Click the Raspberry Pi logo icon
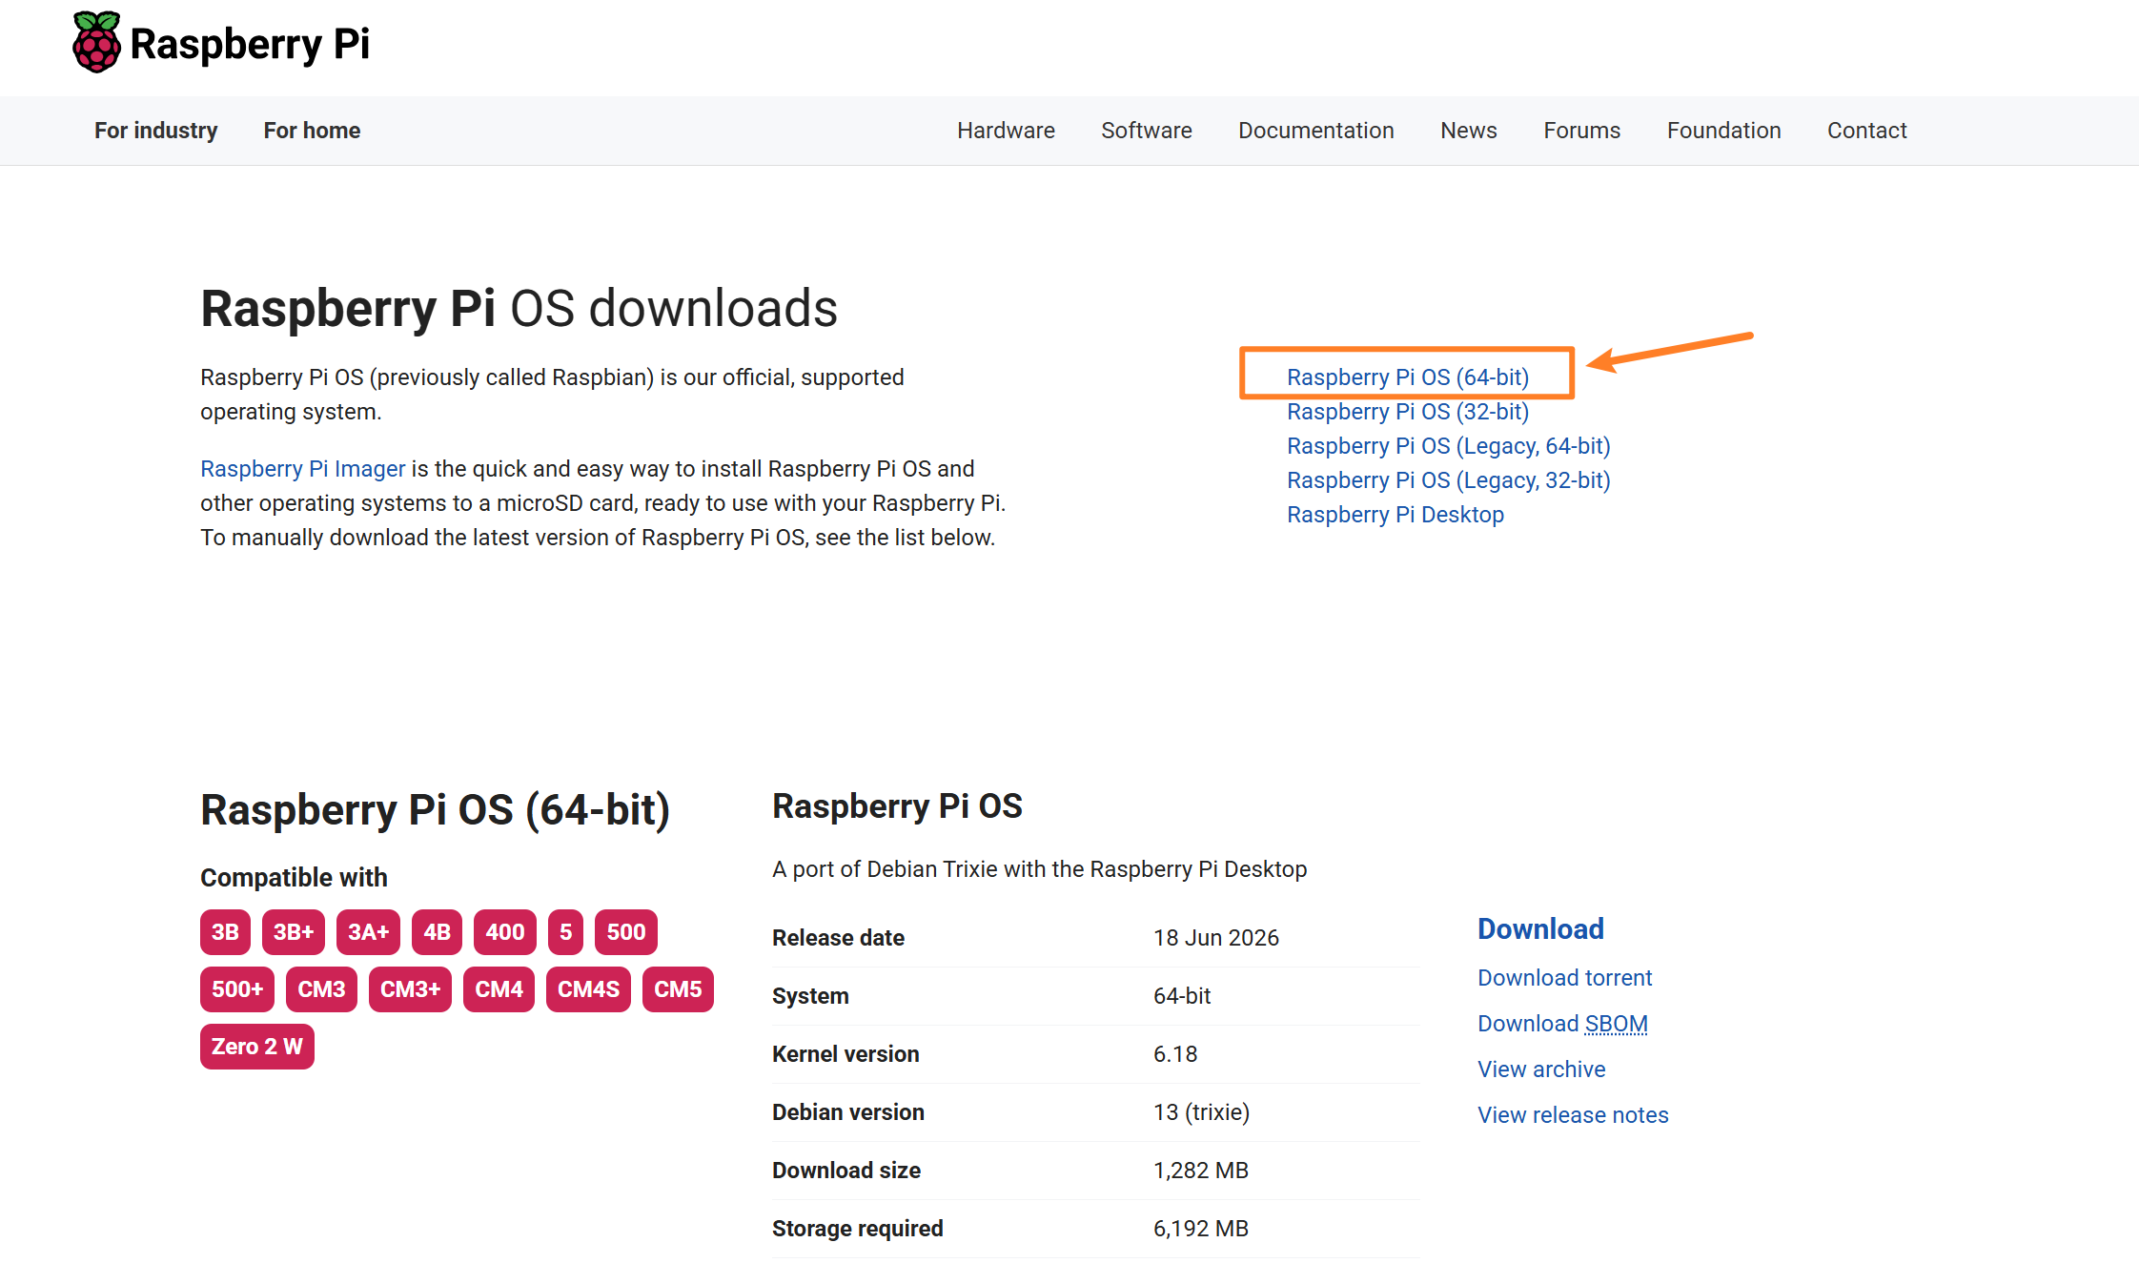Viewport: 2139px width, 1263px height. (96, 43)
